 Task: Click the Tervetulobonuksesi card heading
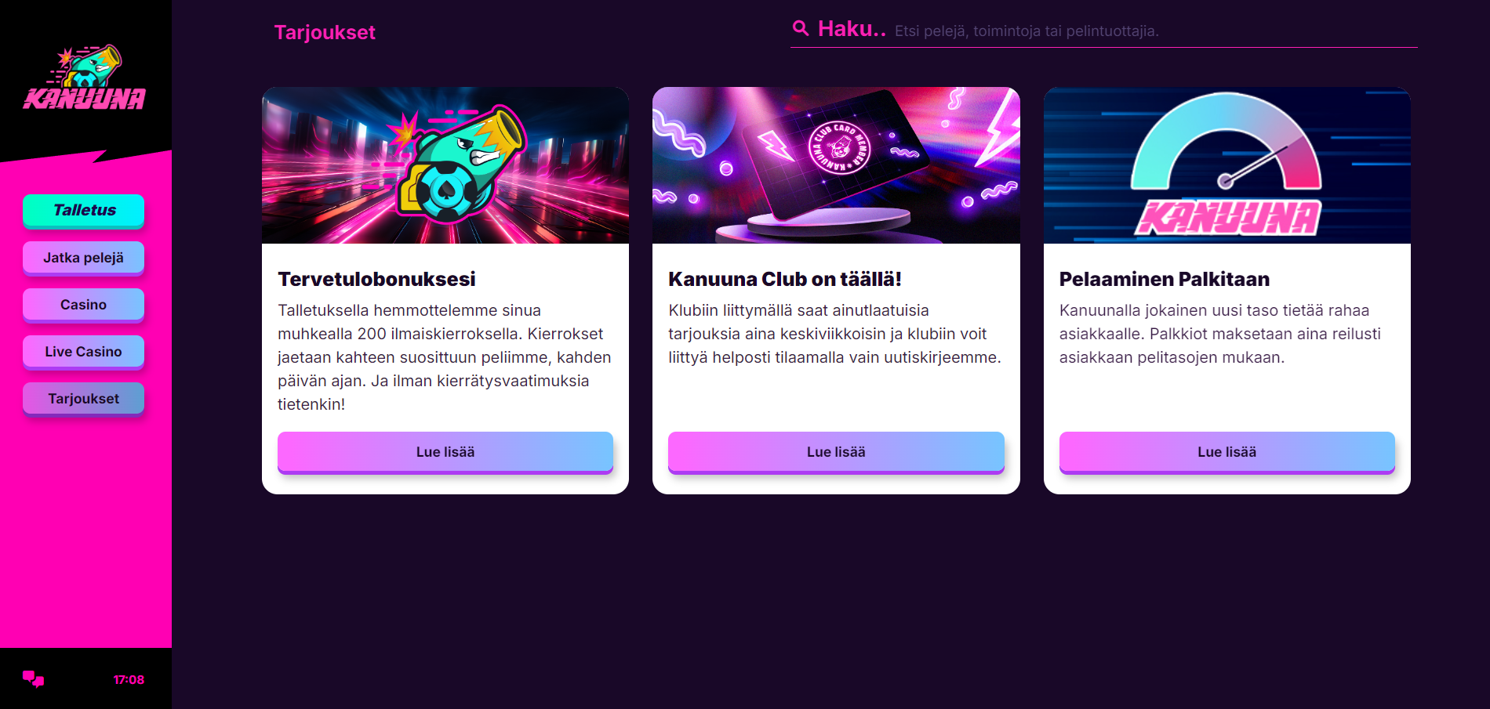click(x=376, y=279)
